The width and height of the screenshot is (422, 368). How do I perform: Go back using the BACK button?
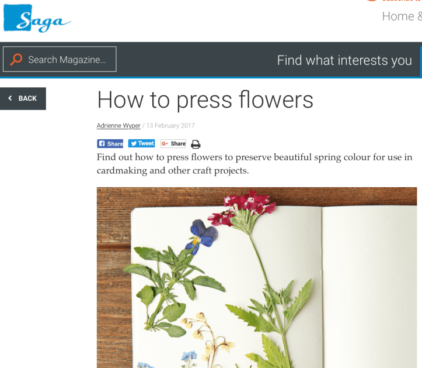(x=23, y=98)
